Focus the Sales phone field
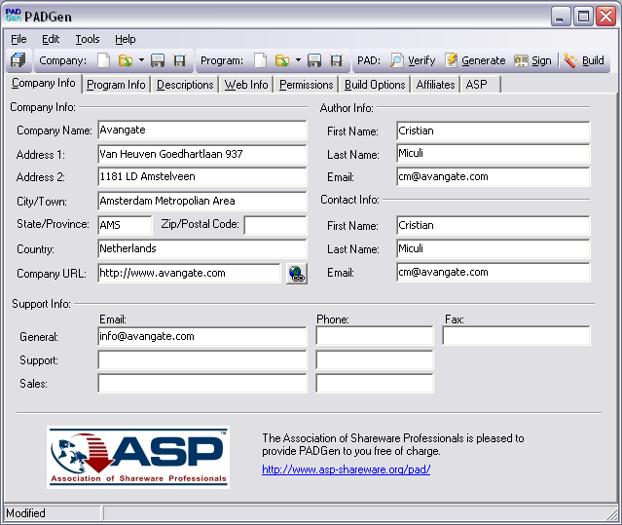Screen dimensions: 622x525 [x=375, y=384]
